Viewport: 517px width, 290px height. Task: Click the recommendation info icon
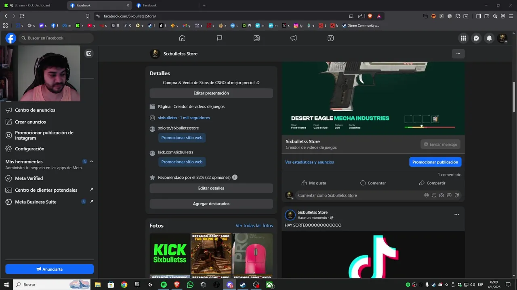click(235, 177)
